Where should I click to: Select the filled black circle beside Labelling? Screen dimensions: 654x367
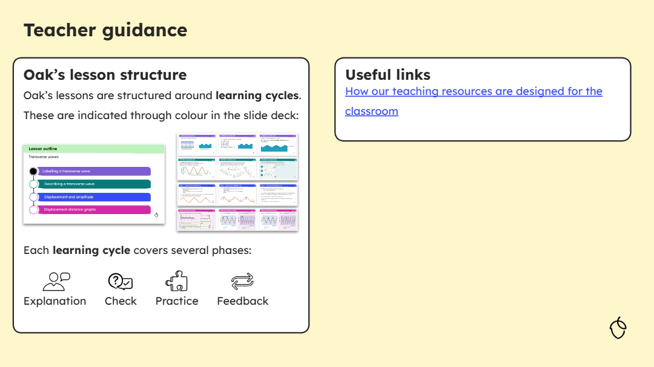[33, 171]
